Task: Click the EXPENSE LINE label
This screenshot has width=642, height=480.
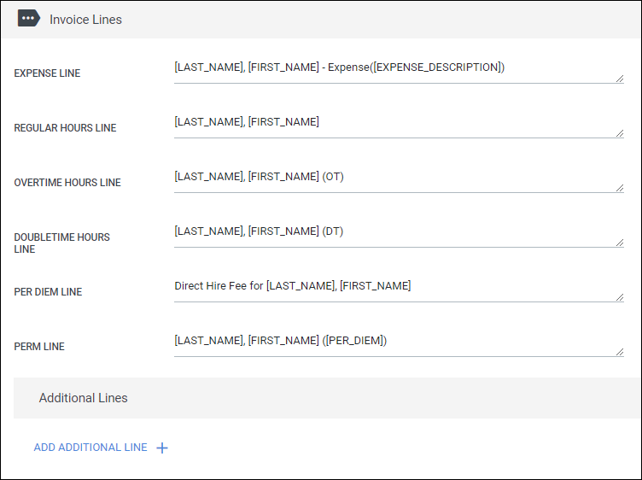Action: 47,73
